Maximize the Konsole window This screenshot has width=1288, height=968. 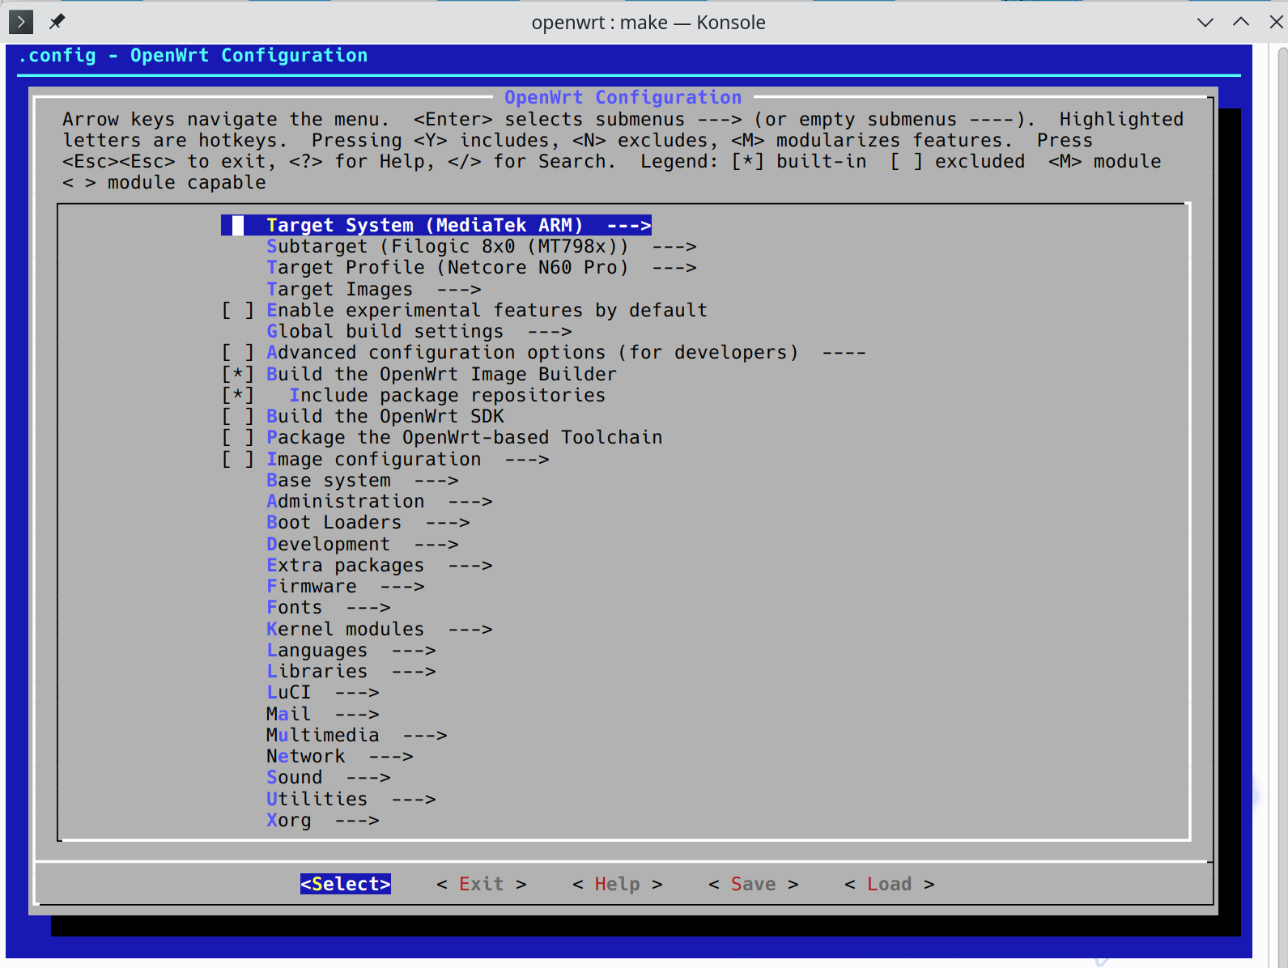1240,22
